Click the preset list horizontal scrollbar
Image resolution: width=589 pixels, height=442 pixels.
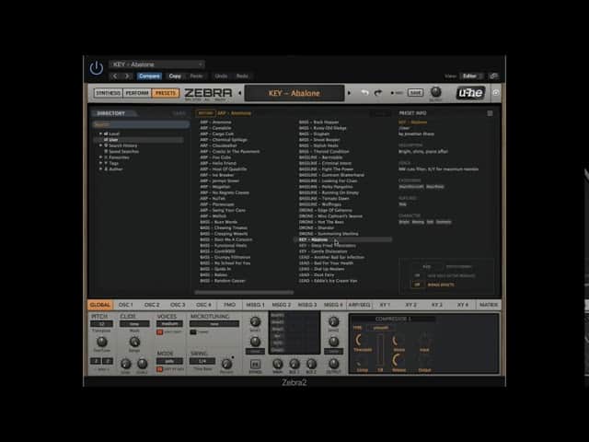click(x=244, y=292)
